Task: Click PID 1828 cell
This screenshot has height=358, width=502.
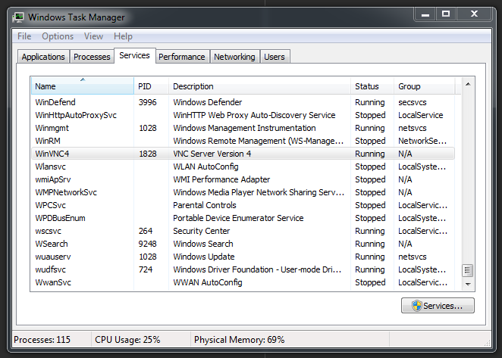Action: point(148,154)
